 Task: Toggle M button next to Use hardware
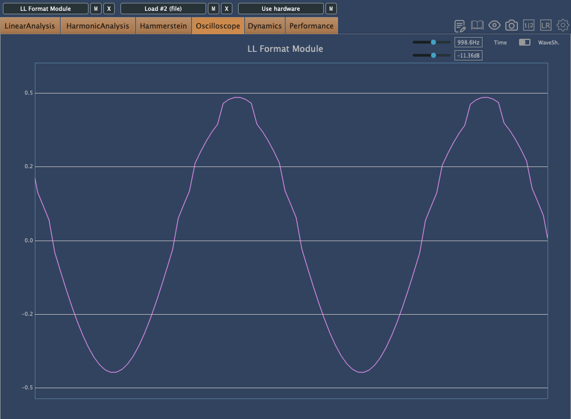(331, 9)
